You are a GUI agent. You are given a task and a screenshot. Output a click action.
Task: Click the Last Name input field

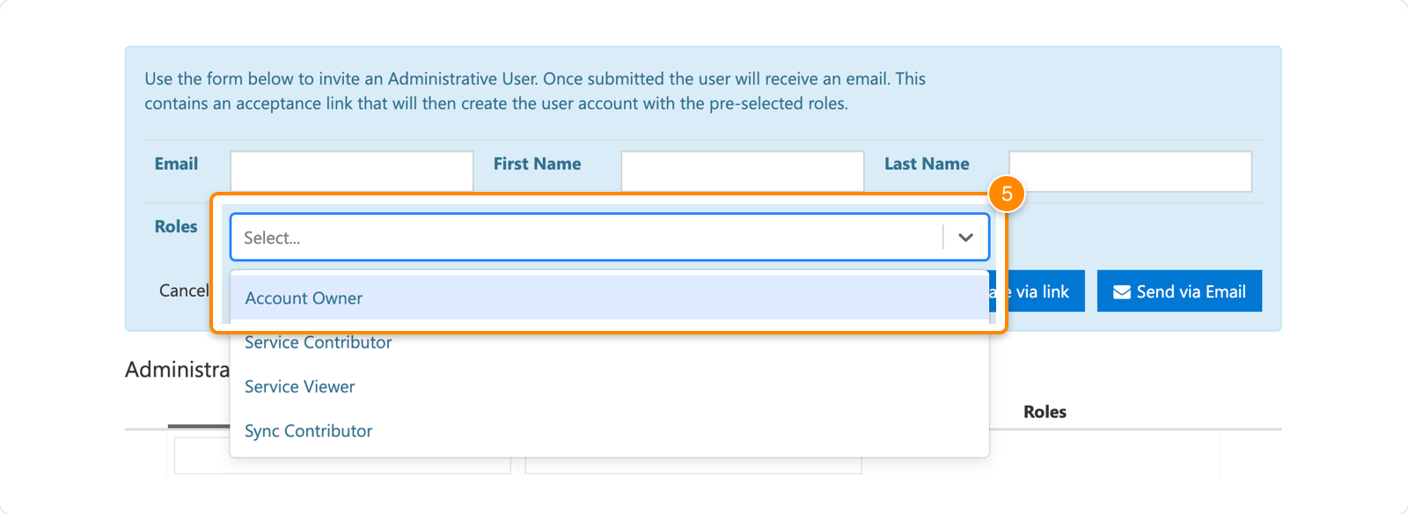pos(1130,171)
